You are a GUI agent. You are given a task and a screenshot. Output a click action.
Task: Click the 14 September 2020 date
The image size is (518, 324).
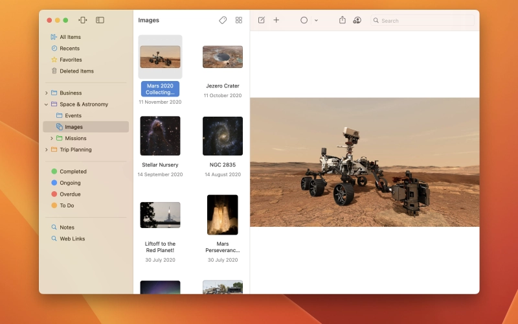[160, 174]
